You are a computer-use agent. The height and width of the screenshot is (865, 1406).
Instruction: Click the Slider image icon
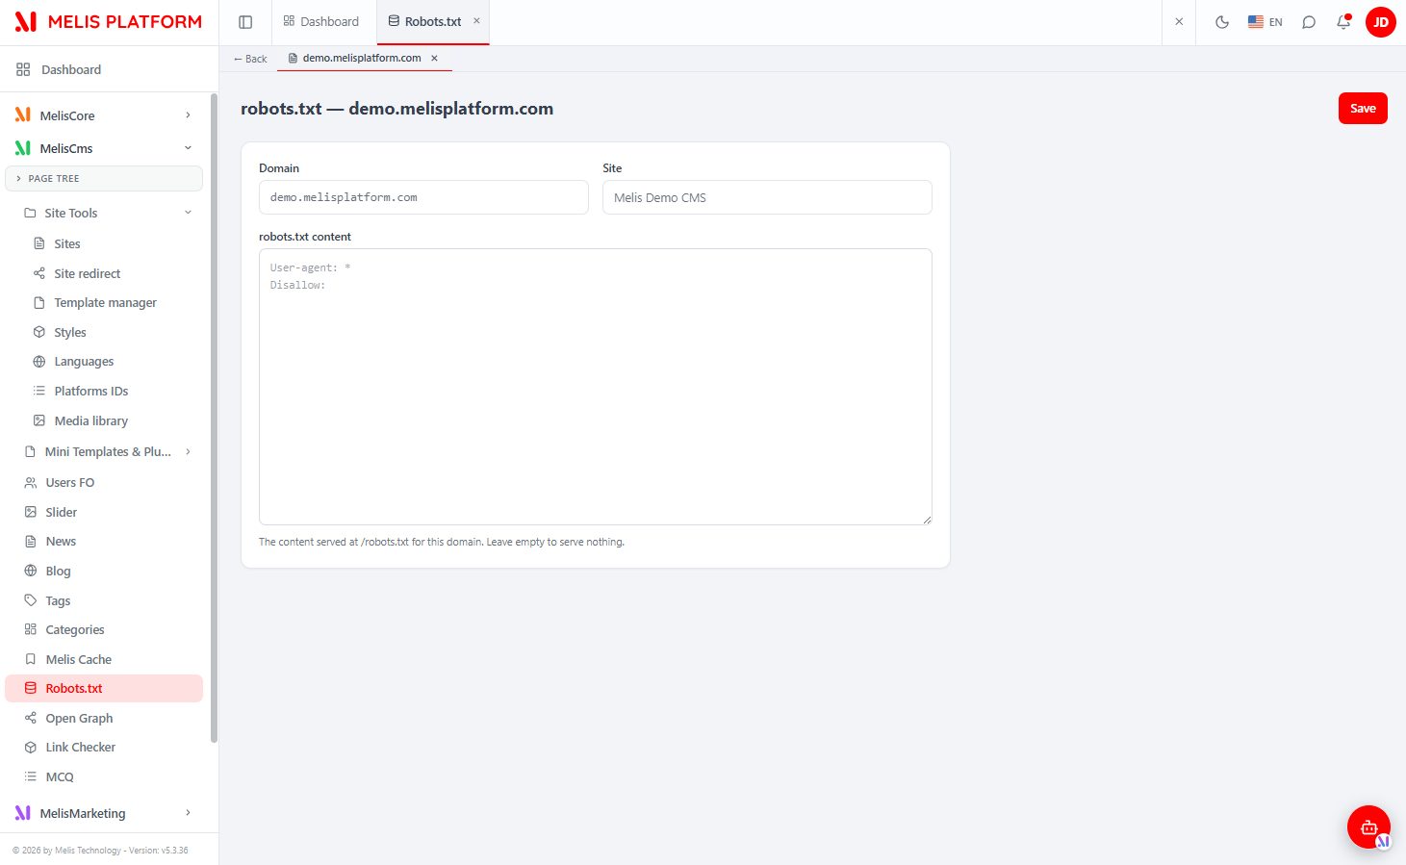(31, 512)
